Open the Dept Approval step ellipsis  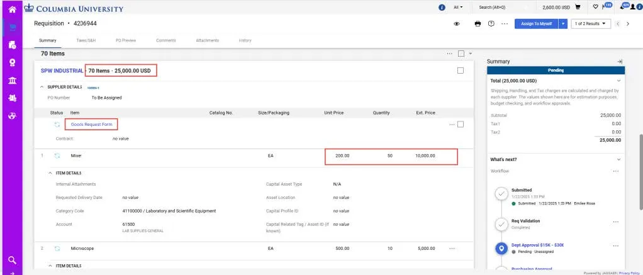[616, 246]
